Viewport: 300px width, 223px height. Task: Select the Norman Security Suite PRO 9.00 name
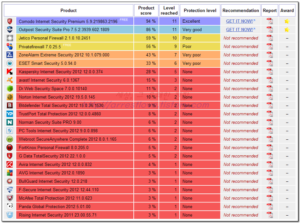coord(50,122)
